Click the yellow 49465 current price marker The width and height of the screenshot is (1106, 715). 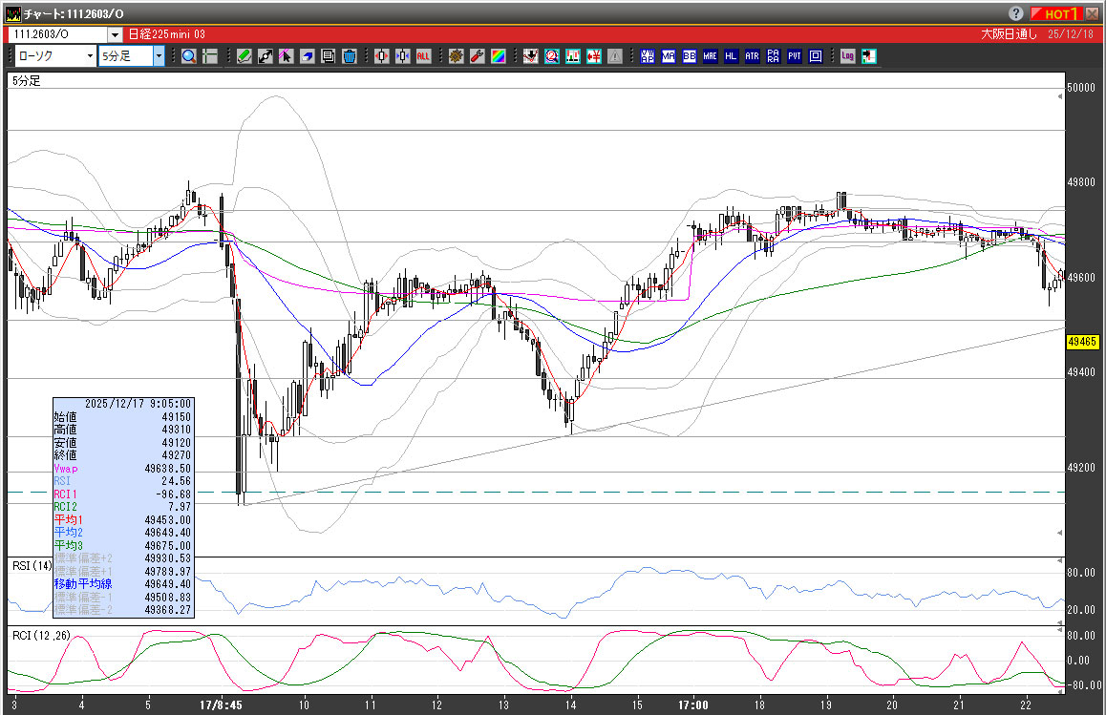[x=1082, y=341]
